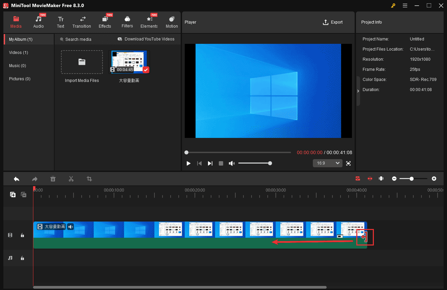Screen dimensions: 447x290
Task: Click the Split scissors icon
Action: tap(71, 179)
